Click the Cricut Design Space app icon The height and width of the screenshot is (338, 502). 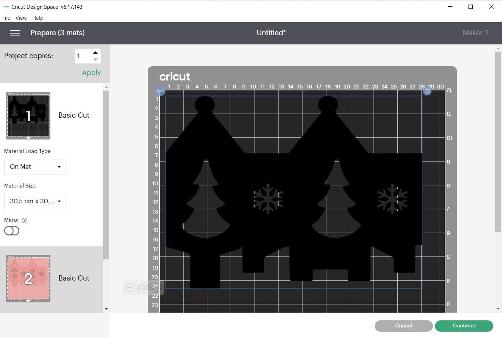pos(6,7)
